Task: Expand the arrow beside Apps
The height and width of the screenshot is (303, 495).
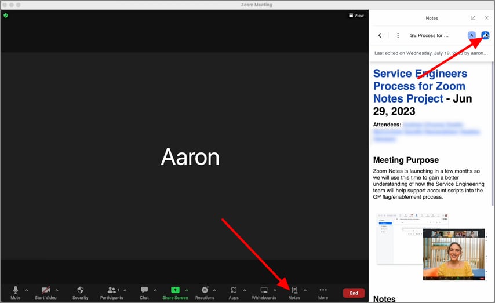Action: pyautogui.click(x=245, y=290)
